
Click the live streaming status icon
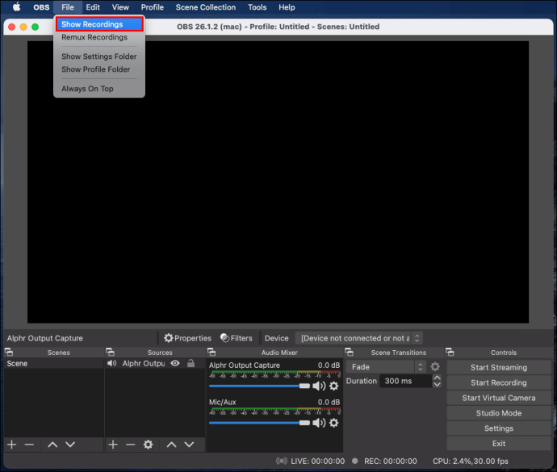pos(282,461)
